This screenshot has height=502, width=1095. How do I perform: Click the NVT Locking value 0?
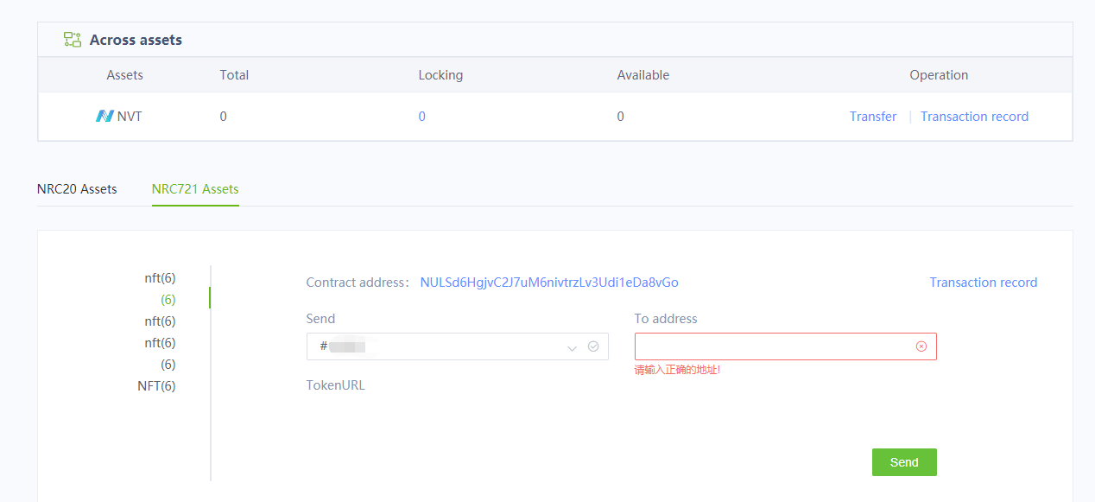421,117
